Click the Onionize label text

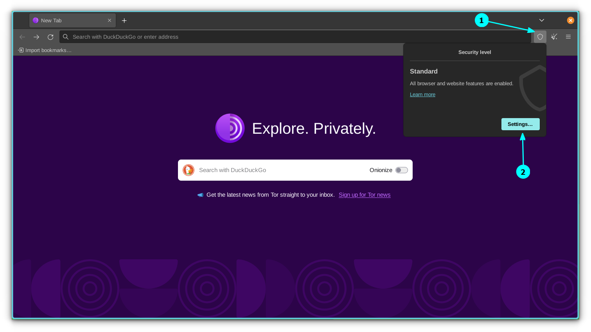(x=381, y=170)
